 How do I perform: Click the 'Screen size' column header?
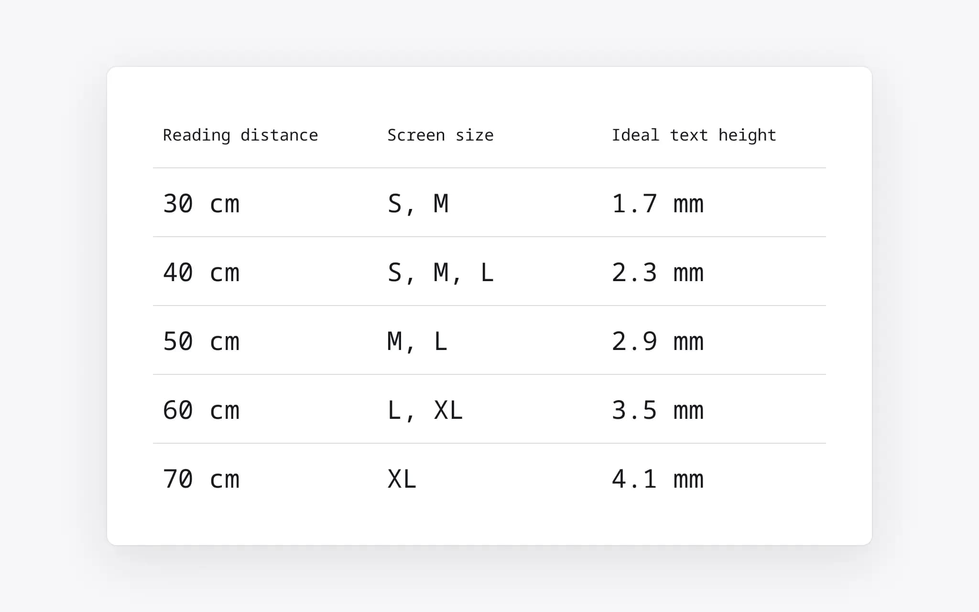(x=440, y=135)
